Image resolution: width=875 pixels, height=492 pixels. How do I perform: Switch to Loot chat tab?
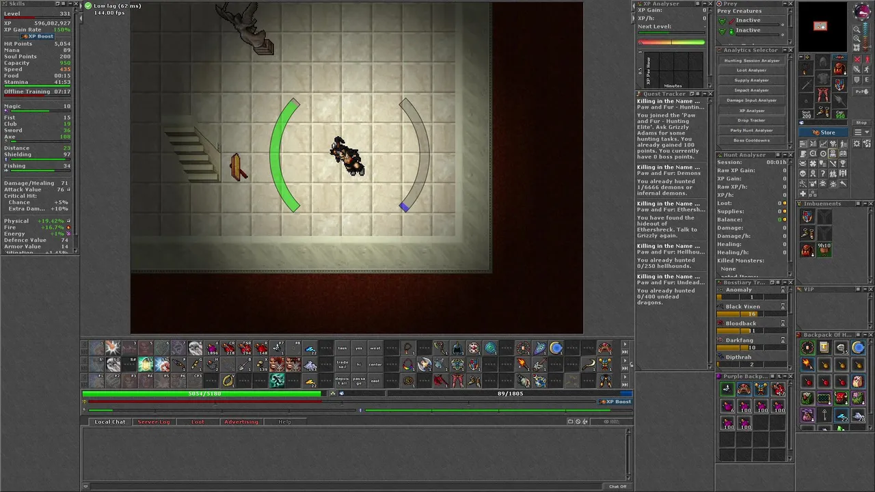[x=198, y=422]
